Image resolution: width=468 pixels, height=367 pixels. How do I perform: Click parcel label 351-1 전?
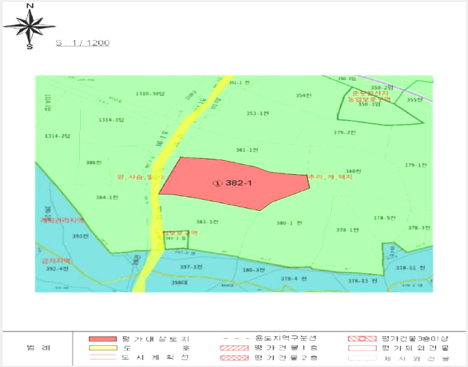(239, 82)
